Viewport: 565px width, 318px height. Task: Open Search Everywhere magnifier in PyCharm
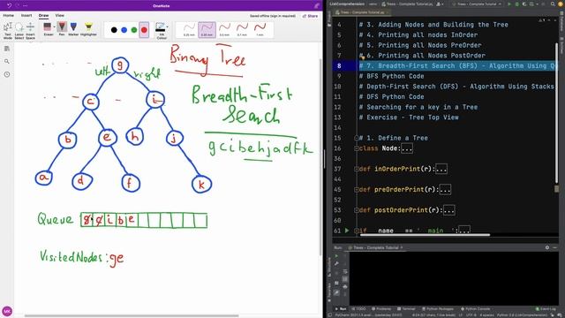553,4
